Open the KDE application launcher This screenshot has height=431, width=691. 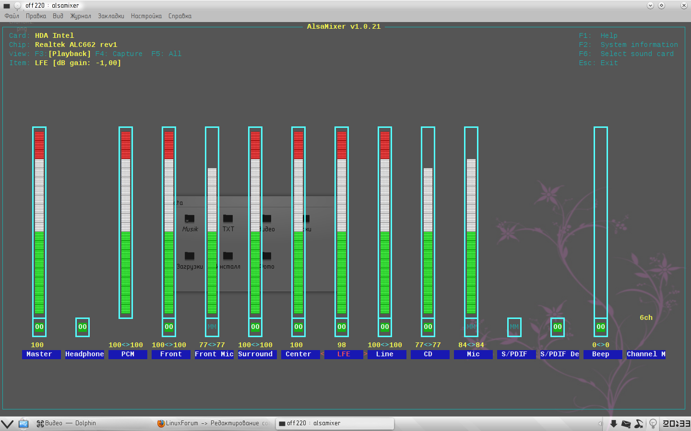7,424
